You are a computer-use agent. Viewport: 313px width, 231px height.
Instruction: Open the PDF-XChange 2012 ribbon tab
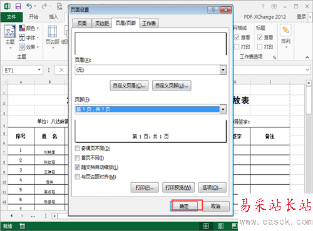coord(265,17)
